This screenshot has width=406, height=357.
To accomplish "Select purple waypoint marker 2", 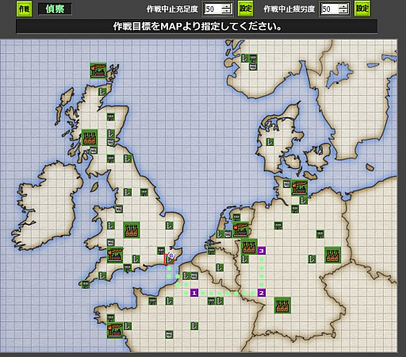I will click(x=262, y=293).
